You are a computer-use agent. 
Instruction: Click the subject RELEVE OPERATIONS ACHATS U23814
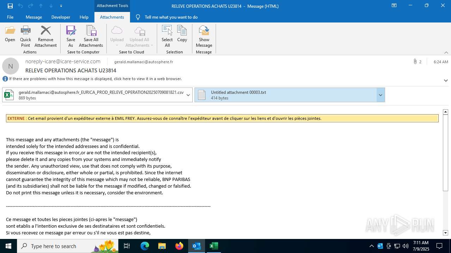[71, 71]
